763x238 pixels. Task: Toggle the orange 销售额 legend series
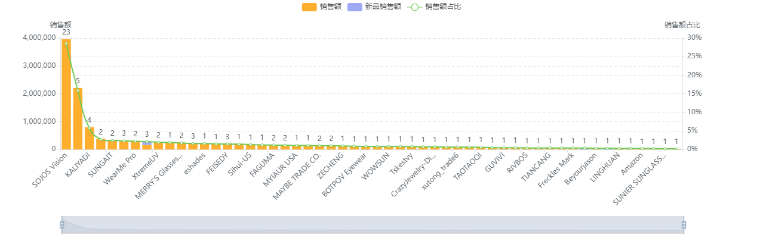[x=321, y=7]
